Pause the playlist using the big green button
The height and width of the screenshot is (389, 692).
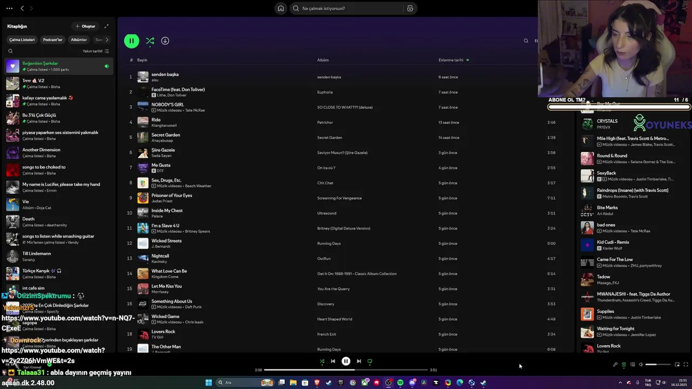131,41
